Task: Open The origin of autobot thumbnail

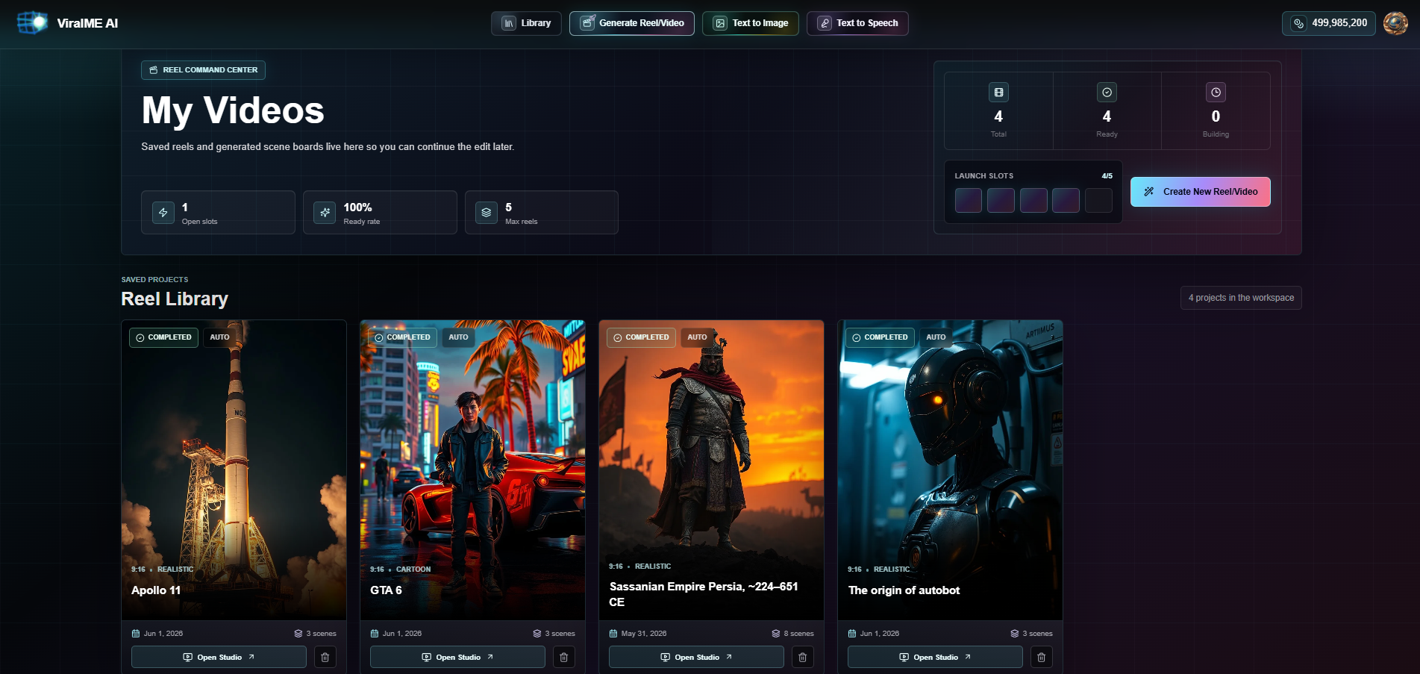Action: coord(950,470)
